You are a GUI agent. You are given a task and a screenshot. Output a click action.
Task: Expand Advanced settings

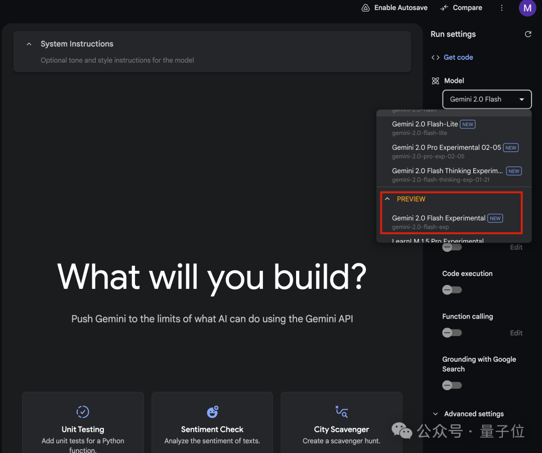pos(469,414)
